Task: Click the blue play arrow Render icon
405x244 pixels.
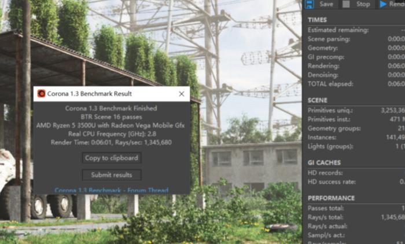Action: 383,4
